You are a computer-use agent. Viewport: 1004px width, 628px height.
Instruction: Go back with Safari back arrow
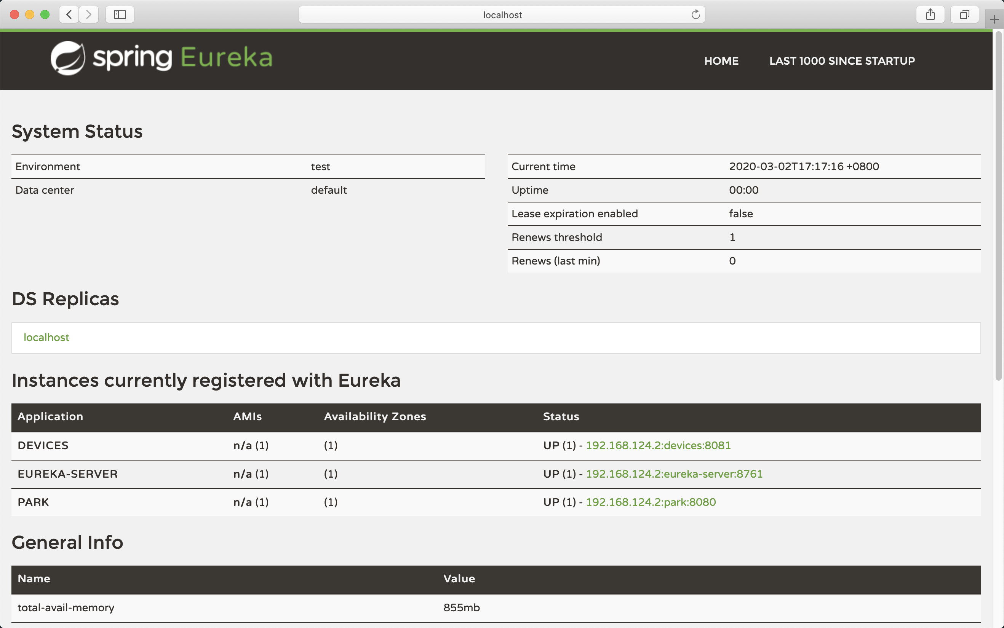click(x=69, y=15)
